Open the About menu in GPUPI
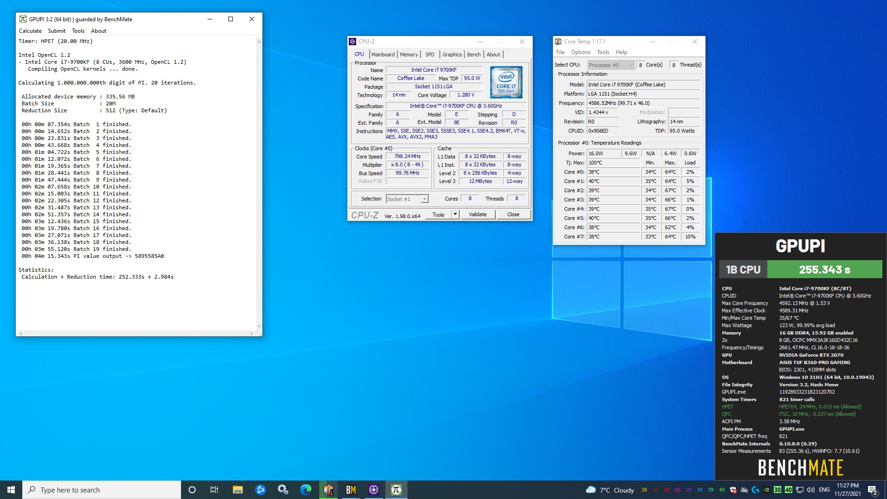Screen dimensions: 887x499 point(98,31)
